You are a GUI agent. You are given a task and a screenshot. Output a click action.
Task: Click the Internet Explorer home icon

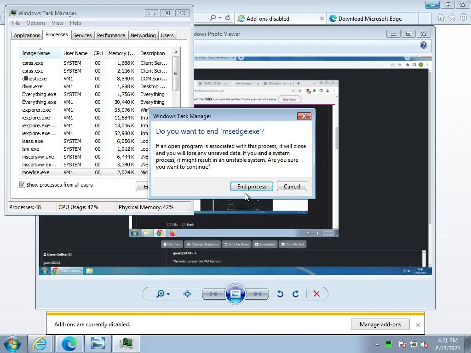tap(441, 17)
